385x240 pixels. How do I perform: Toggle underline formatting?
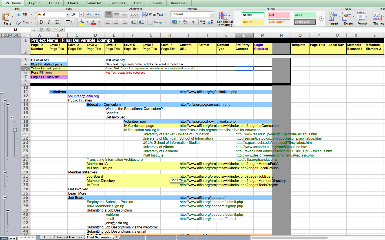pyautogui.click(x=57, y=22)
